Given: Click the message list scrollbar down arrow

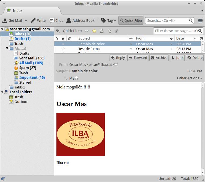Looking at the screenshot, I should (203, 50).
